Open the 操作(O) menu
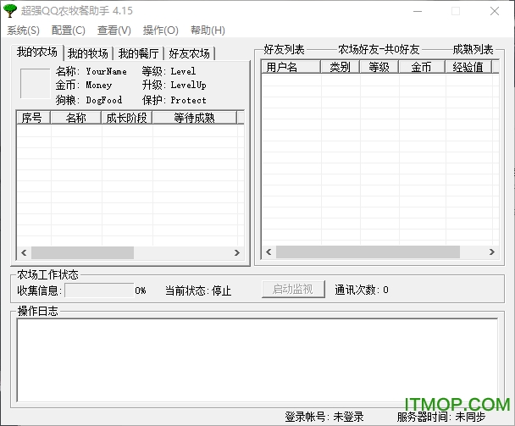This screenshot has width=515, height=426. [x=160, y=30]
